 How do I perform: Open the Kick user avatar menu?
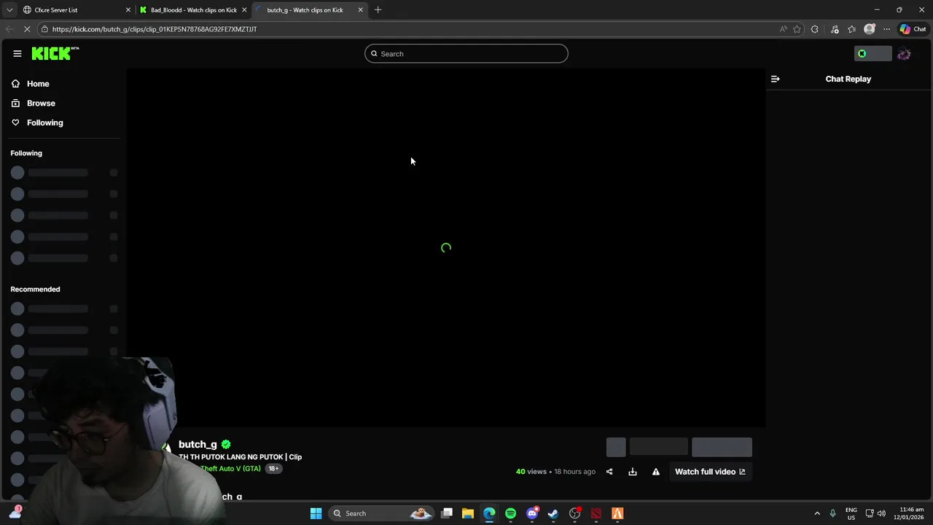(904, 54)
